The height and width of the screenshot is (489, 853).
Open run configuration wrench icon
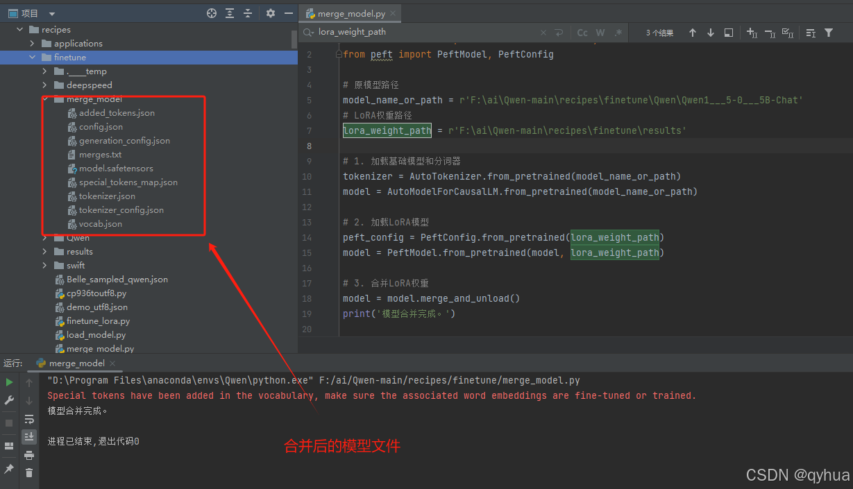[x=9, y=400]
